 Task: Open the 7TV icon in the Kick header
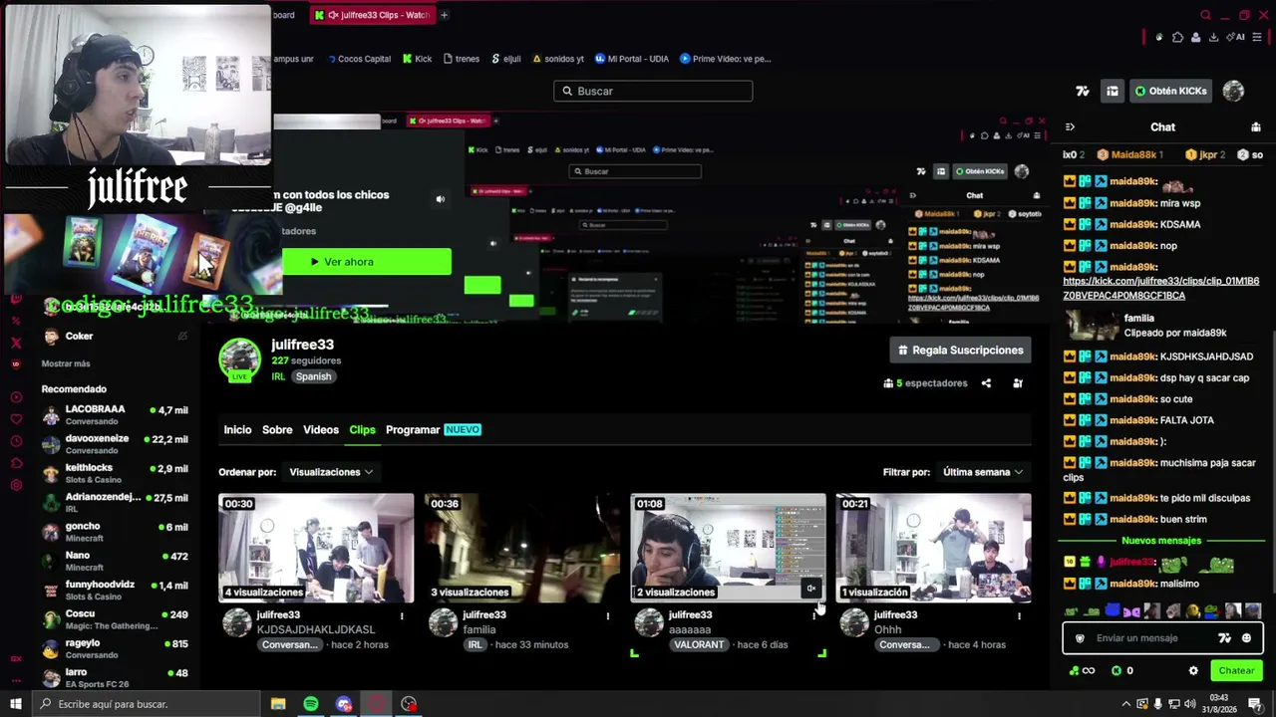pyautogui.click(x=1083, y=91)
